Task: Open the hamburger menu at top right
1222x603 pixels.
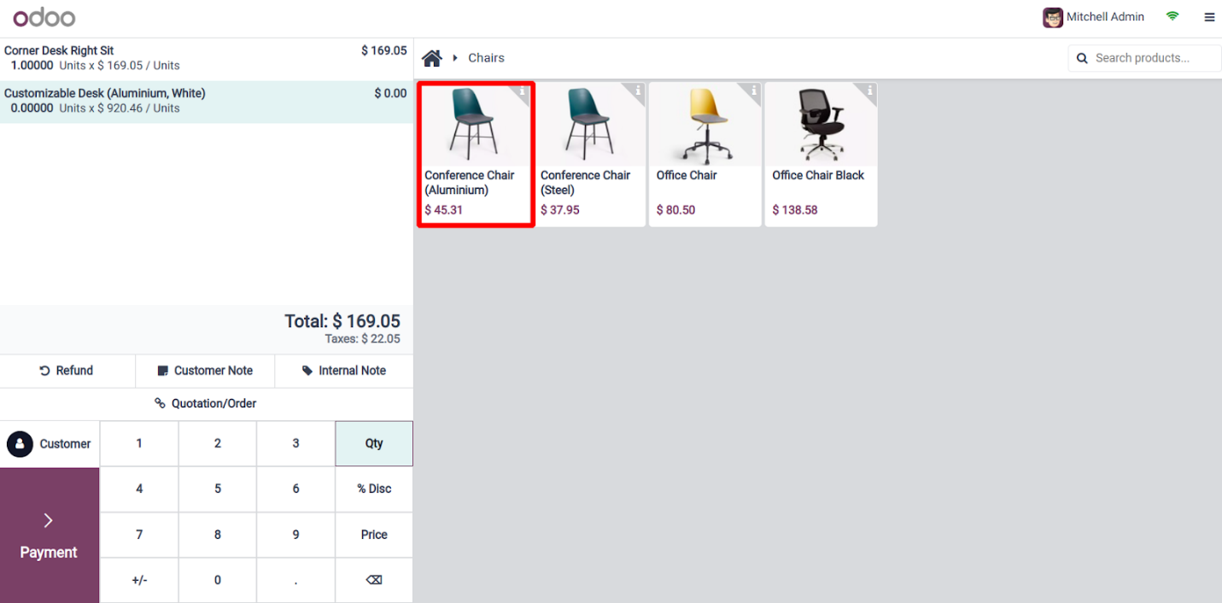Action: (x=1209, y=17)
